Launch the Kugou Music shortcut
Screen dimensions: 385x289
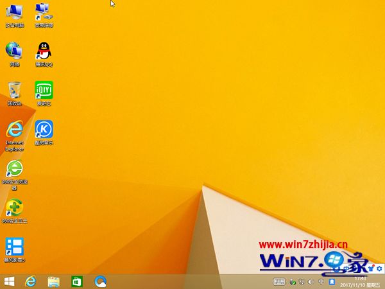click(x=44, y=130)
